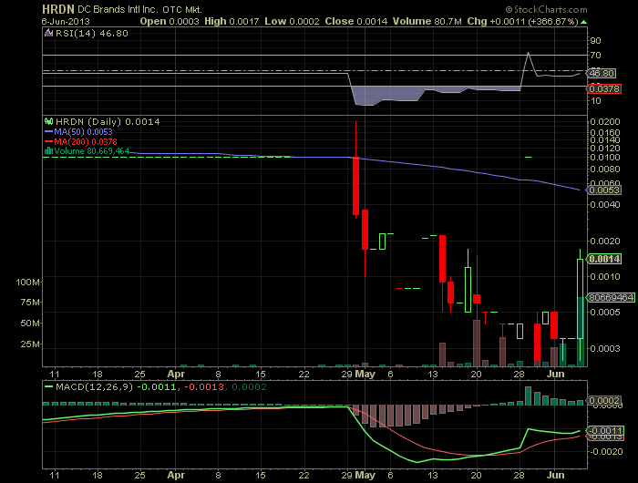Viewport: 638px width, 483px height.
Task: Click the 0.0100 price axis label
Action: [604, 158]
